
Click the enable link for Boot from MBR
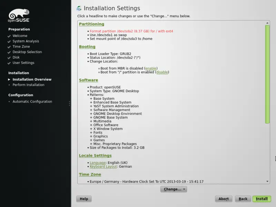pyautogui.click(x=151, y=68)
